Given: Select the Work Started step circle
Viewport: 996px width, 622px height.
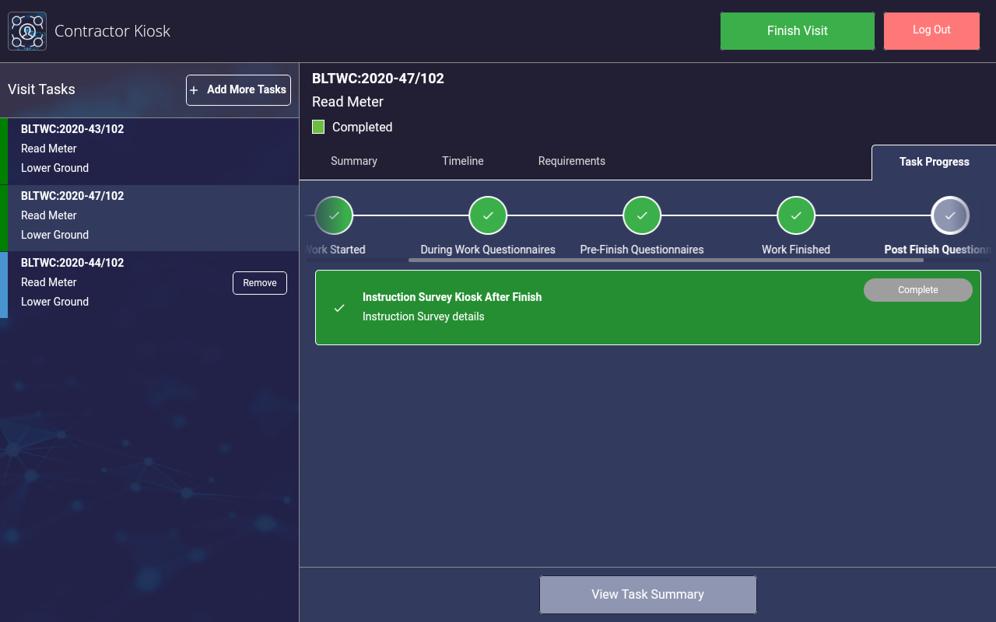Looking at the screenshot, I should [x=334, y=215].
